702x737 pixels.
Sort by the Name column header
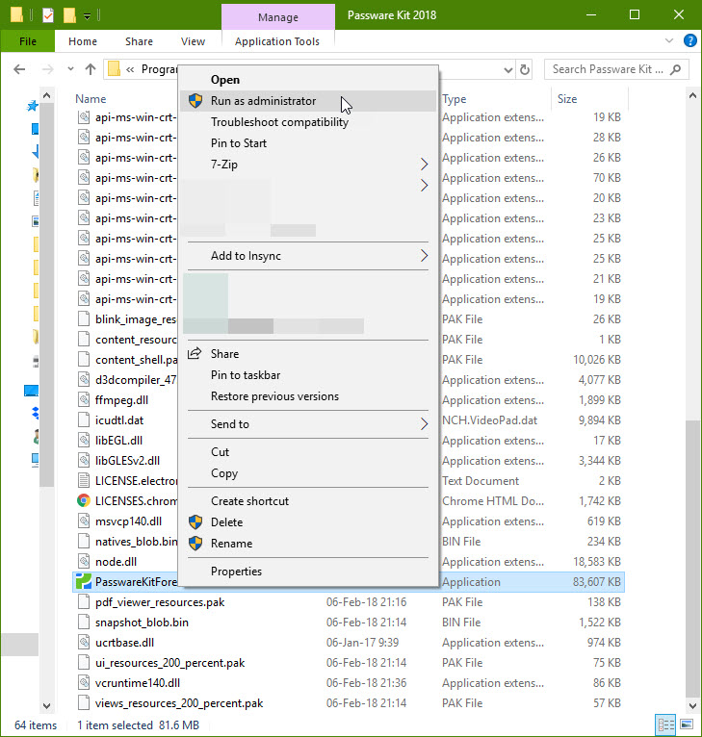coord(91,99)
